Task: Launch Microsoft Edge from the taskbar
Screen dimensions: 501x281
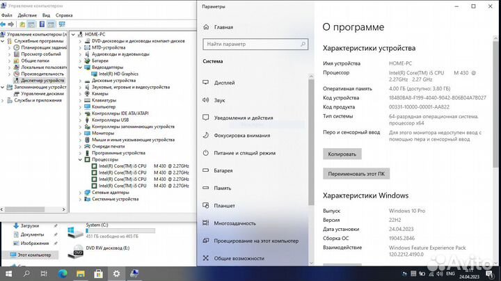Action: pos(63,273)
